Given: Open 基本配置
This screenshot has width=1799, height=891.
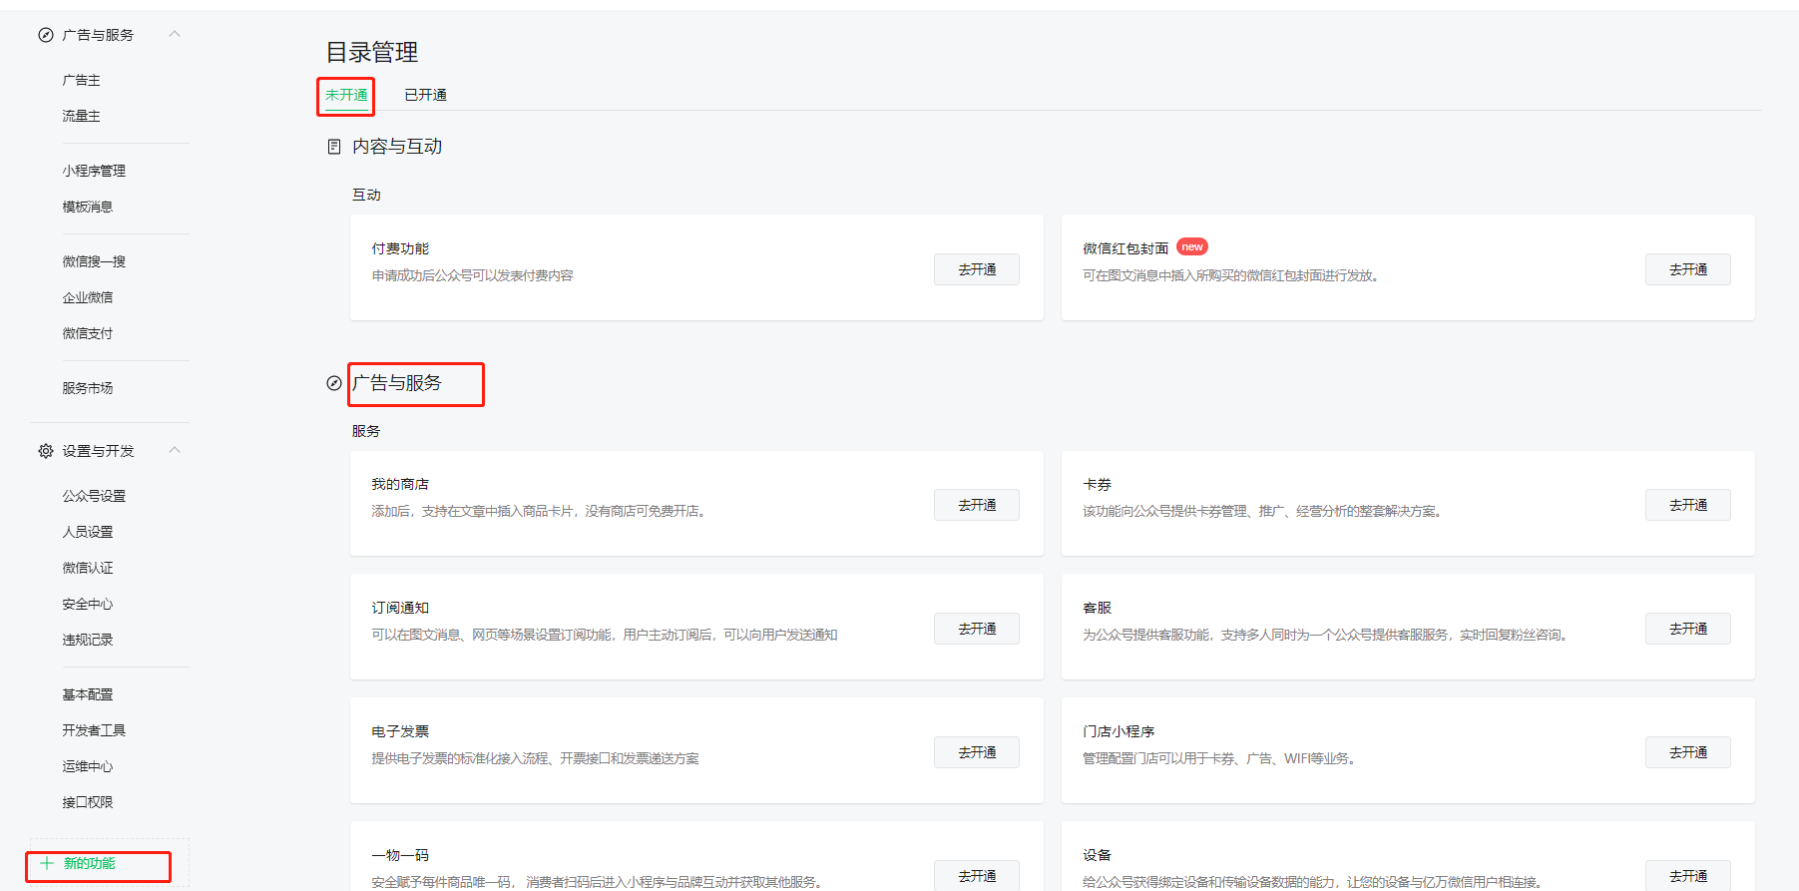Looking at the screenshot, I should pyautogui.click(x=88, y=694).
